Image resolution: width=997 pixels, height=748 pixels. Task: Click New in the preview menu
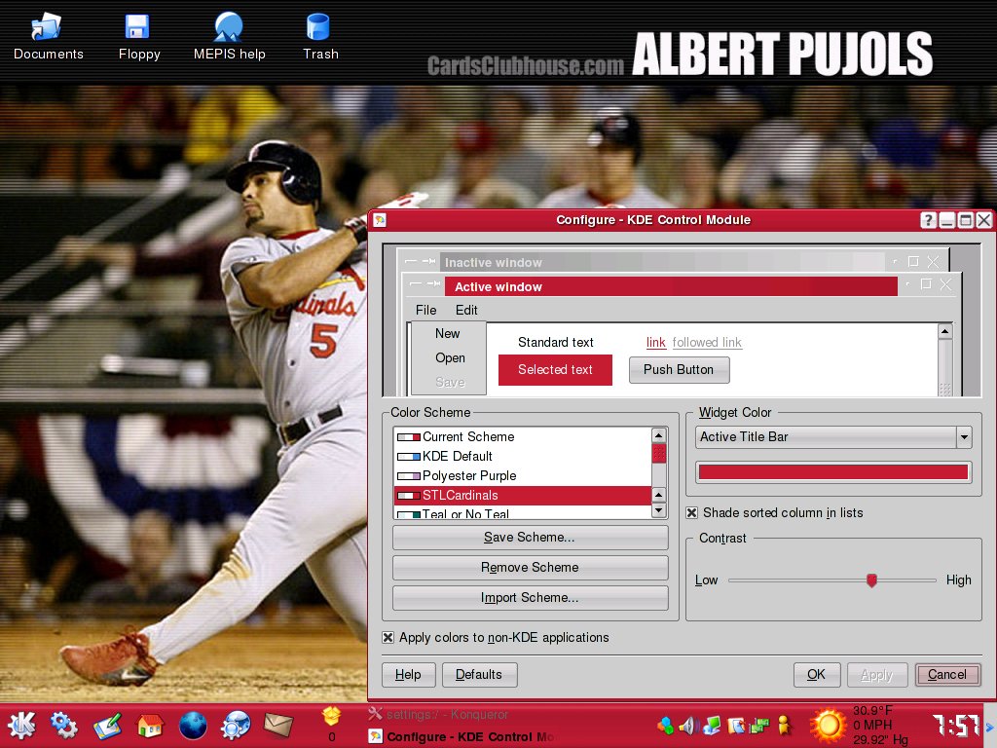448,333
